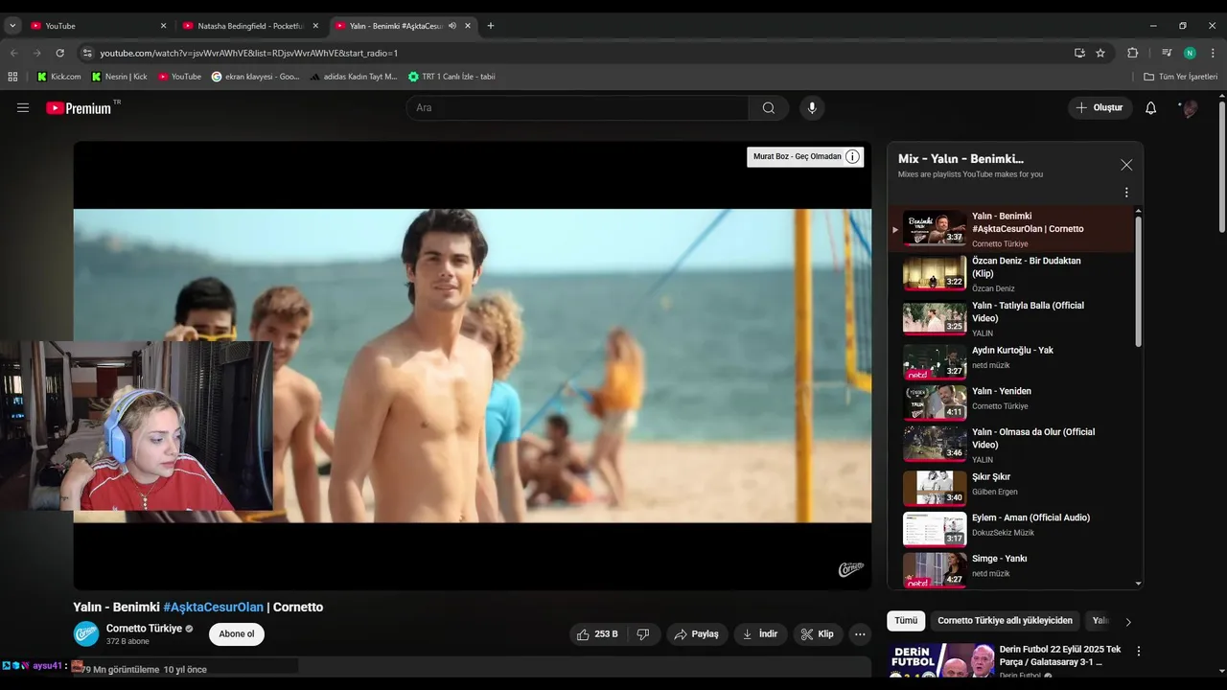Open YouTube notifications bell
Image resolution: width=1227 pixels, height=690 pixels.
pyautogui.click(x=1150, y=108)
